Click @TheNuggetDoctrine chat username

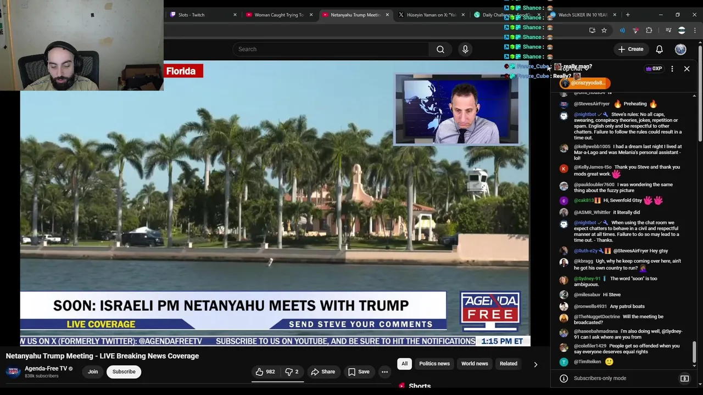click(x=597, y=317)
